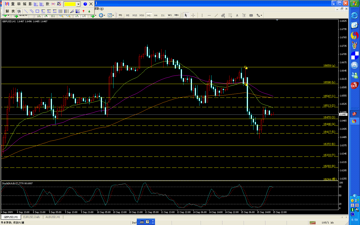The image size is (360, 225).
Task: Select the text A tool
Action: tap(237, 15)
